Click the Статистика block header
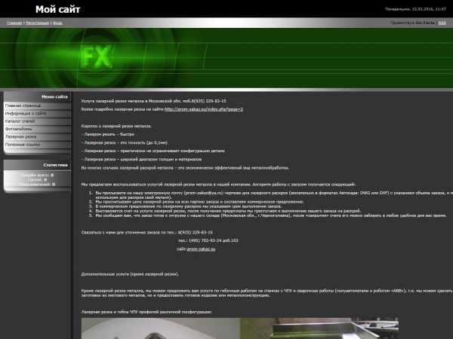 (55, 163)
